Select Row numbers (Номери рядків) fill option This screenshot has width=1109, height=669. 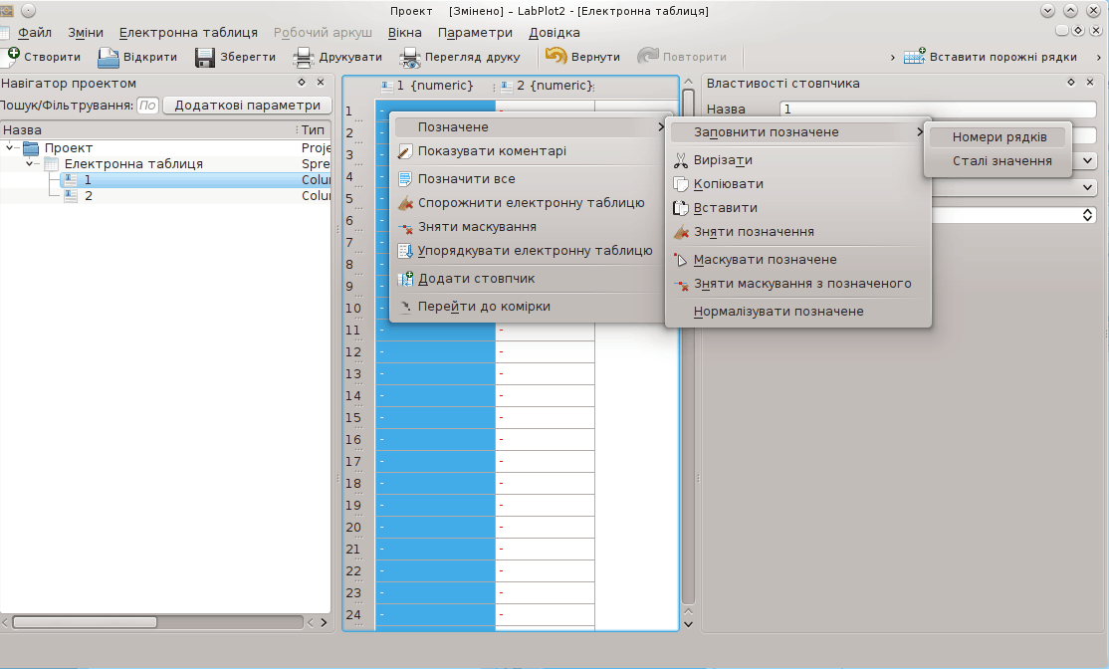point(998,137)
